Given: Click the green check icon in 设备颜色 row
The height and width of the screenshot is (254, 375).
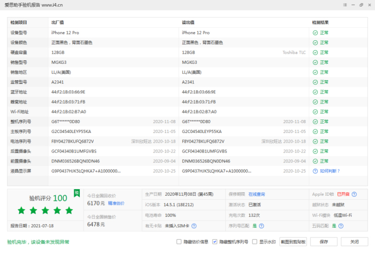Looking at the screenshot, I should (x=315, y=43).
